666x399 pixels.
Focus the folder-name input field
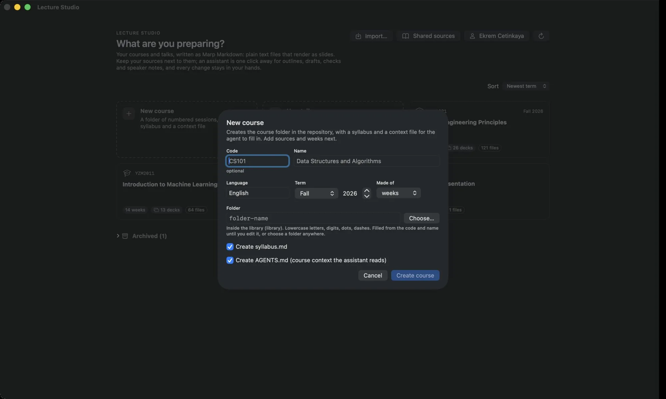click(313, 218)
